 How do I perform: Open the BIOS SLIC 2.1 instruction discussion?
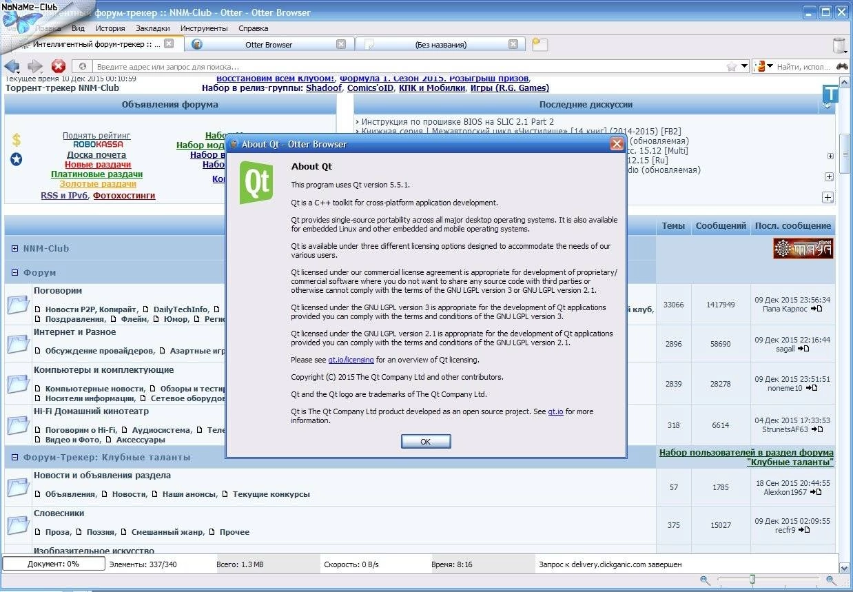coord(458,122)
